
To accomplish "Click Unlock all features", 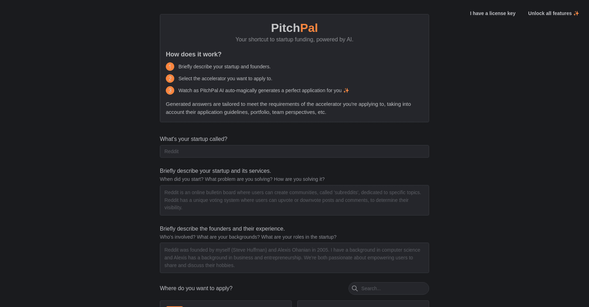I will click(550, 13).
